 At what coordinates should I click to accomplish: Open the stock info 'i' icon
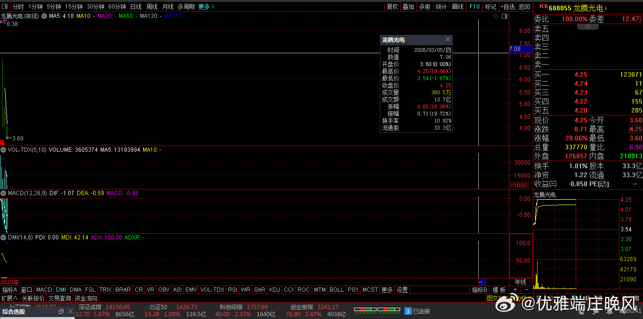[606, 8]
